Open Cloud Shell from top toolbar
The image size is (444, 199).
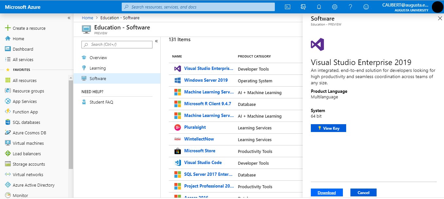(288, 7)
